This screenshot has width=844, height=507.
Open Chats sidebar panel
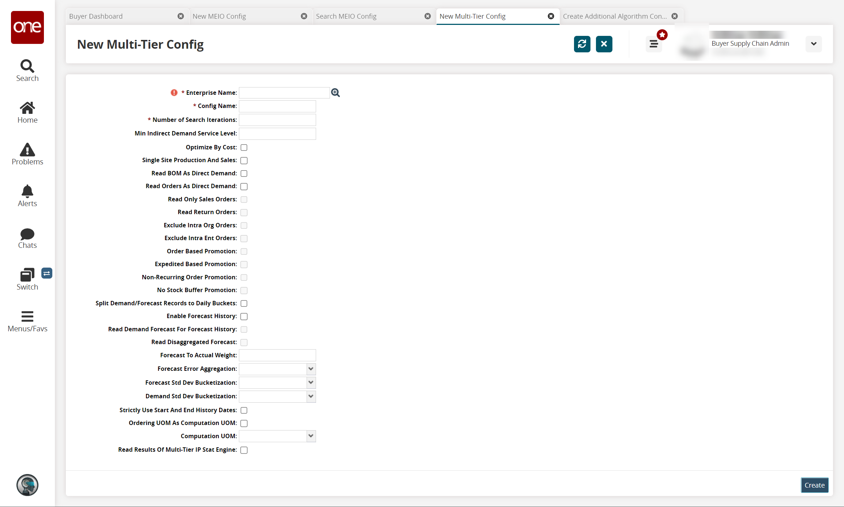[x=27, y=238]
